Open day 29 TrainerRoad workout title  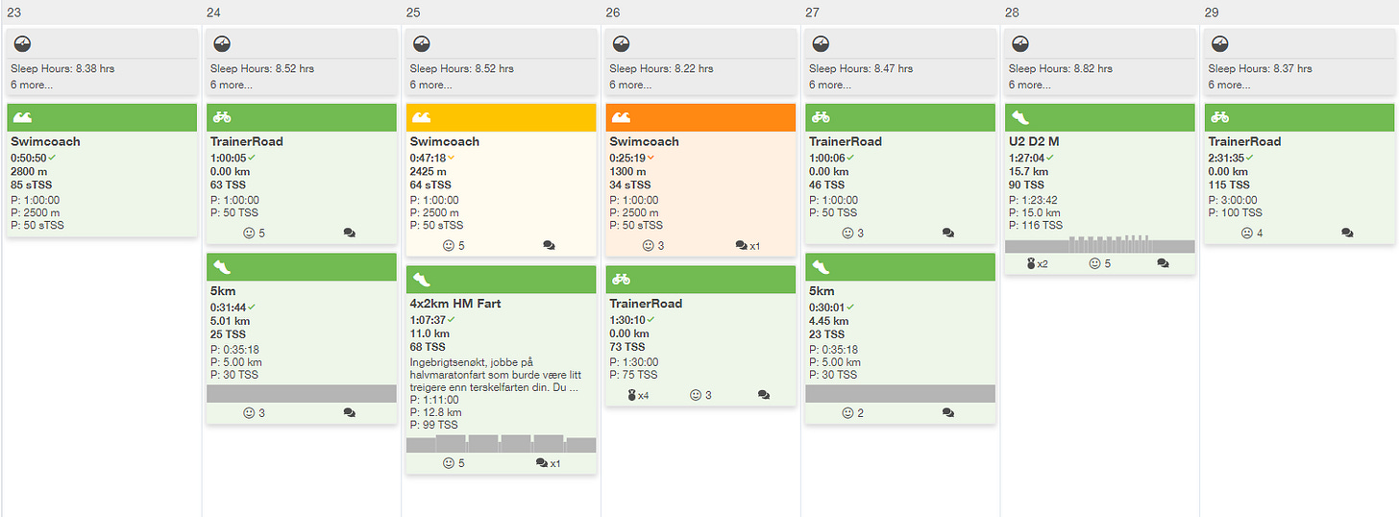point(1245,141)
